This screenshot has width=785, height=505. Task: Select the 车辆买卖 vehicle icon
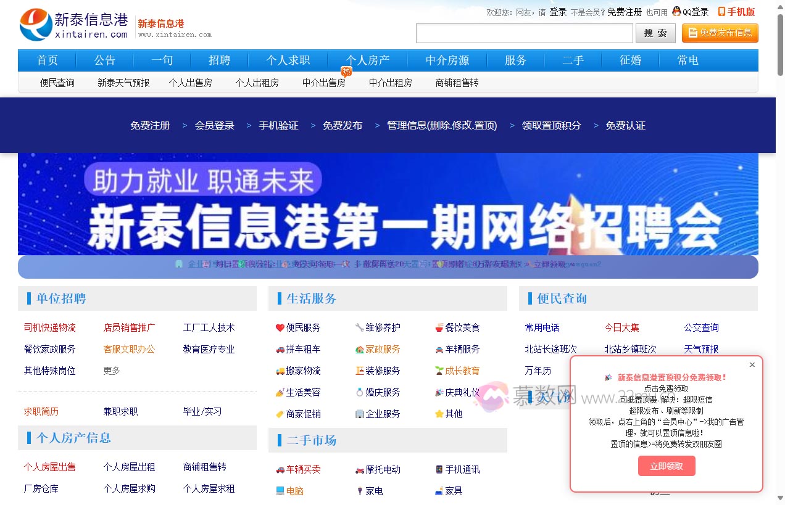pos(281,469)
